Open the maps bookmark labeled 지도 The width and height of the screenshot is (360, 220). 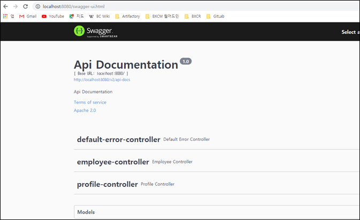[x=76, y=17]
